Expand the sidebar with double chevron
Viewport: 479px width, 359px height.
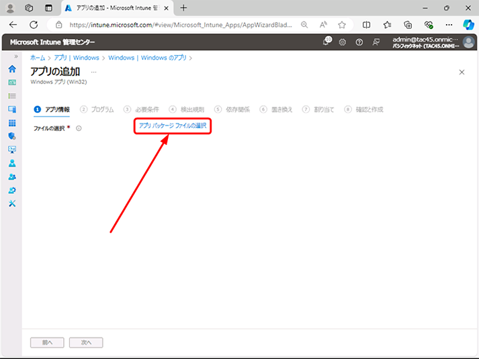[x=16, y=56]
